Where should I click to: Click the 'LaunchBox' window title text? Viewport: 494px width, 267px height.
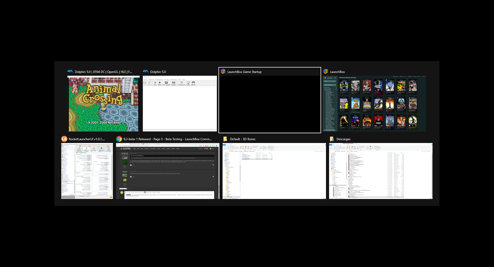pyautogui.click(x=337, y=72)
